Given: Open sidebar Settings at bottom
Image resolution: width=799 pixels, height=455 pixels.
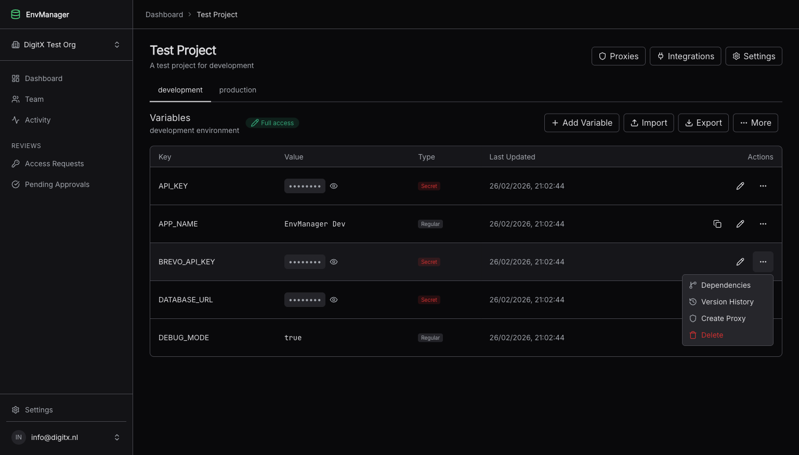Looking at the screenshot, I should click(66, 410).
